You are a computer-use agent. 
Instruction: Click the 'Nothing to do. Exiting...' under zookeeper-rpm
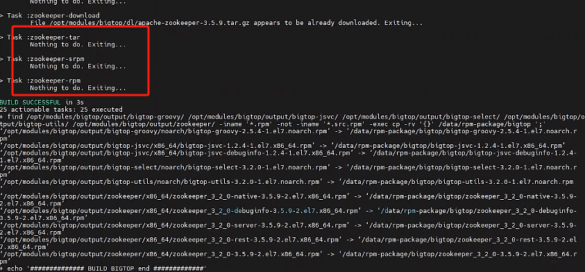[78, 88]
